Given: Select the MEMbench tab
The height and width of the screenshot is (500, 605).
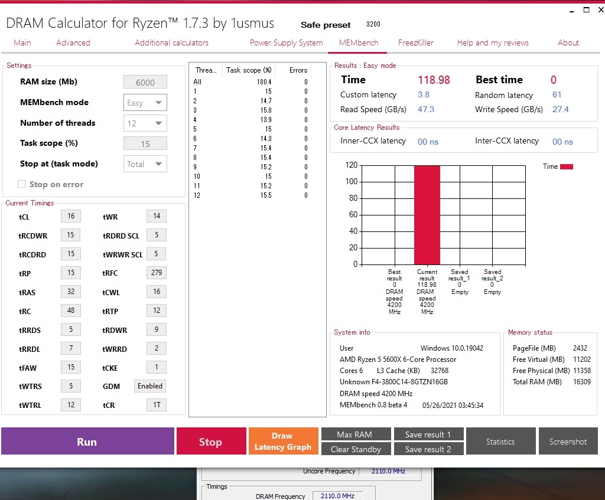Looking at the screenshot, I should pos(359,43).
